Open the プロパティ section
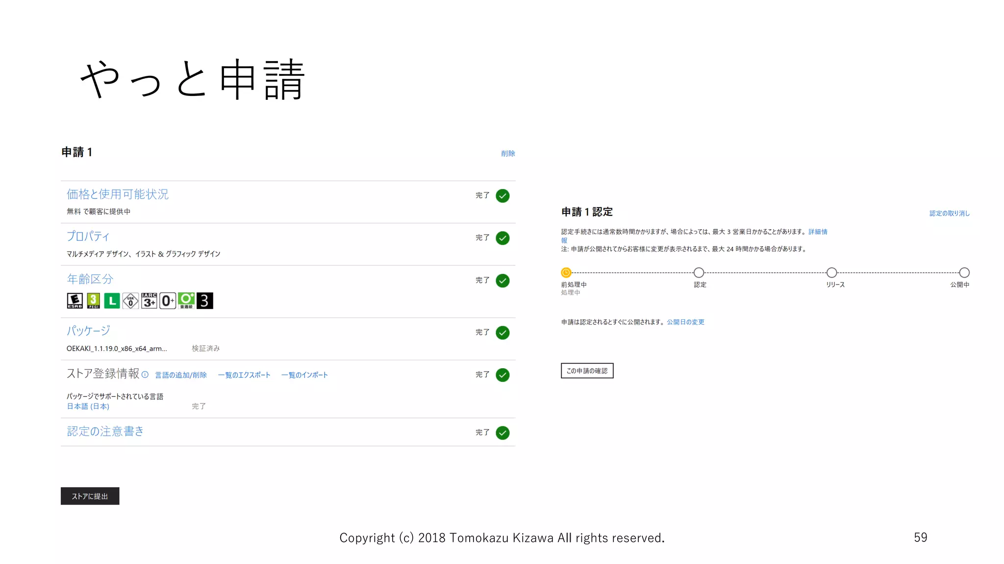Screen dimensions: 1004x564 (x=88, y=236)
